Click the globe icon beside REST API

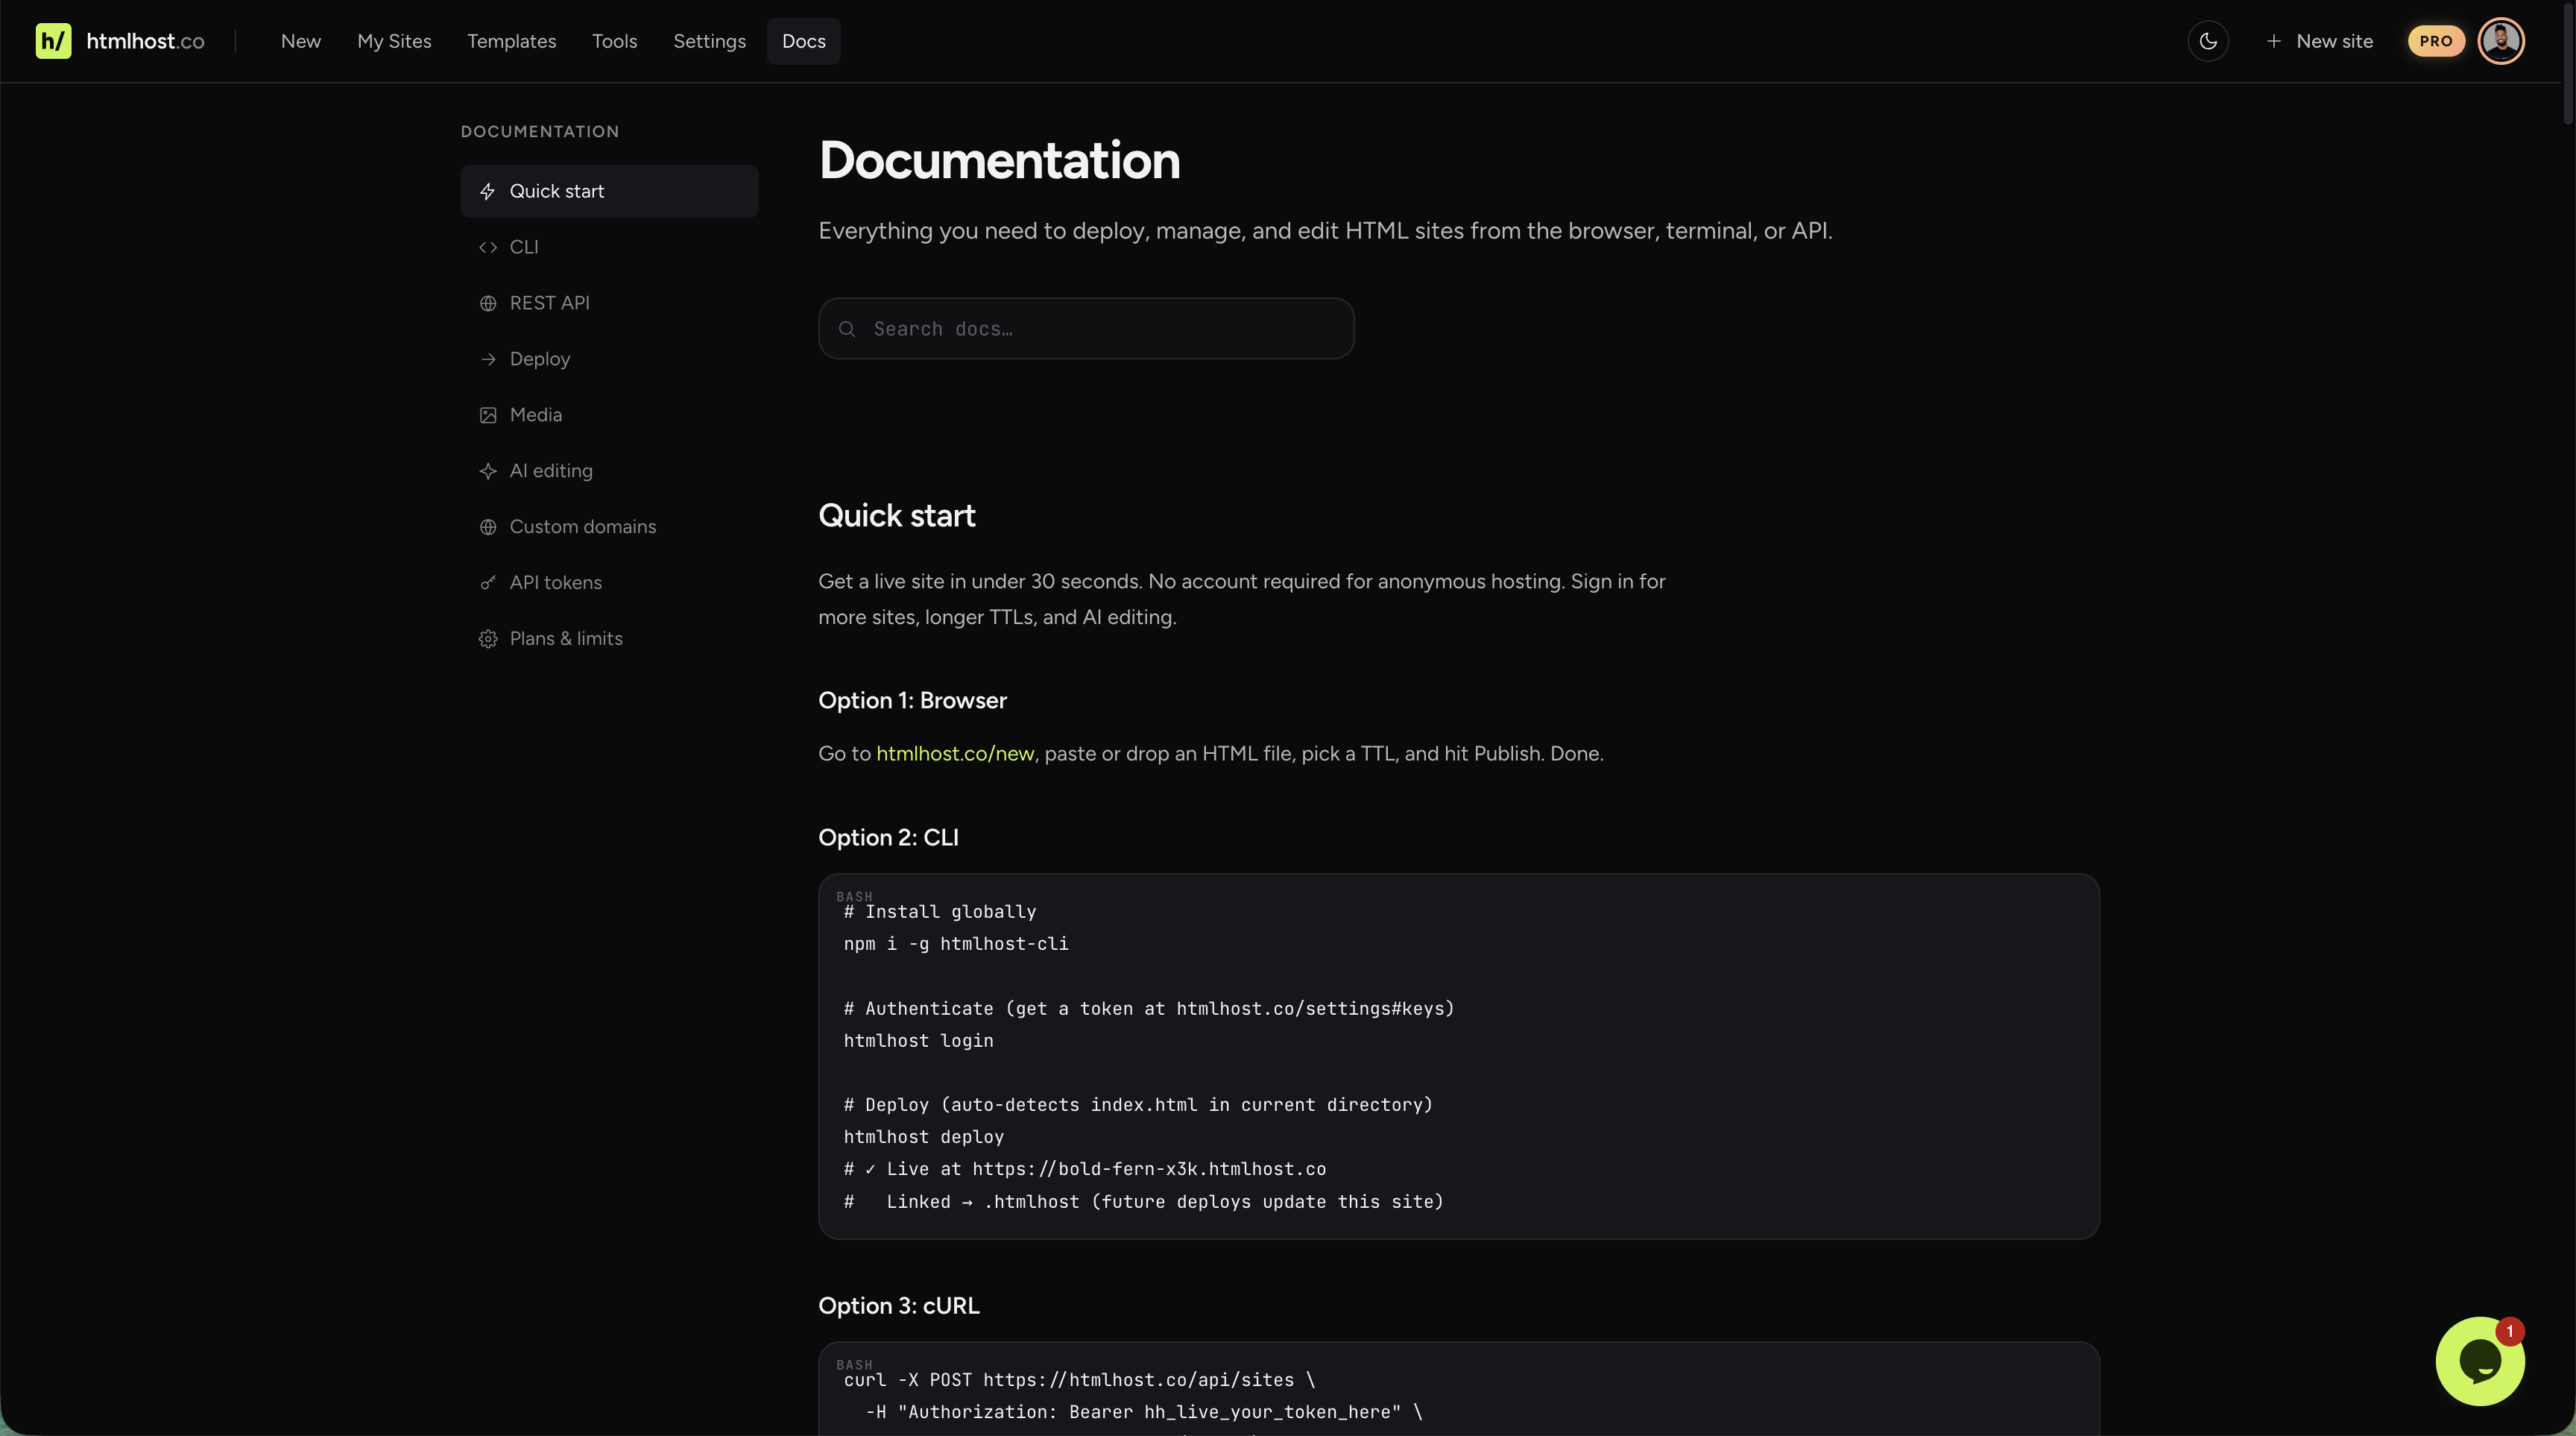point(488,303)
